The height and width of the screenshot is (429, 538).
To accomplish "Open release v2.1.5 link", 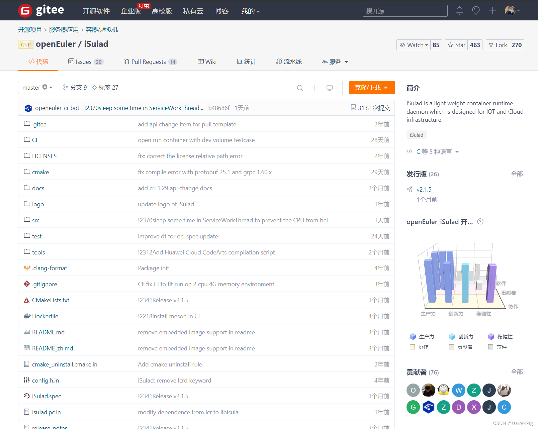I will [424, 189].
